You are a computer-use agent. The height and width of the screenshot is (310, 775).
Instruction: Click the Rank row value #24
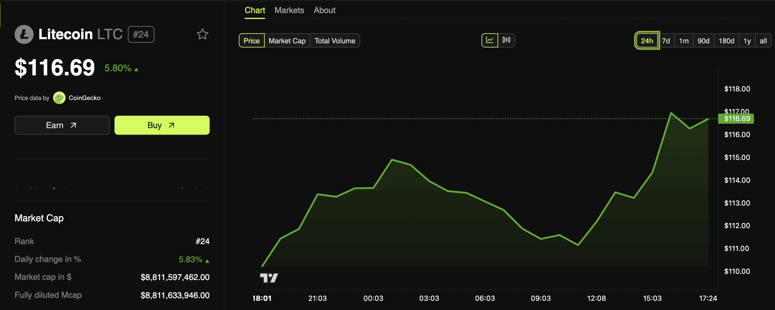(x=203, y=241)
